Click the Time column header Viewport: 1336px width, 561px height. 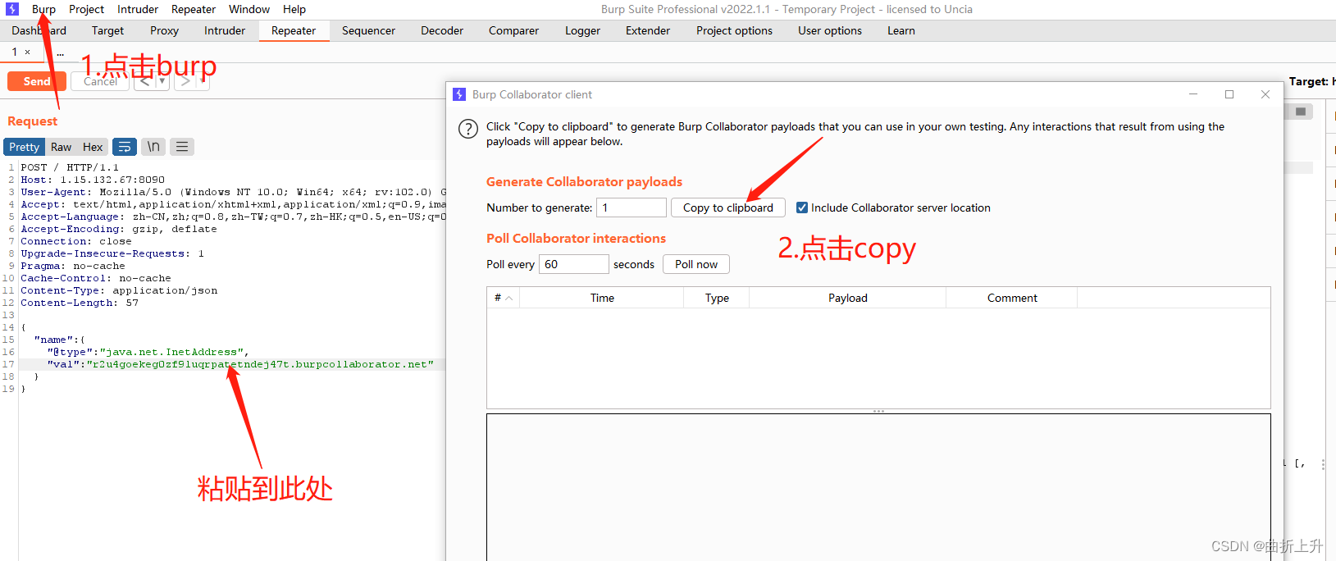pyautogui.click(x=602, y=298)
